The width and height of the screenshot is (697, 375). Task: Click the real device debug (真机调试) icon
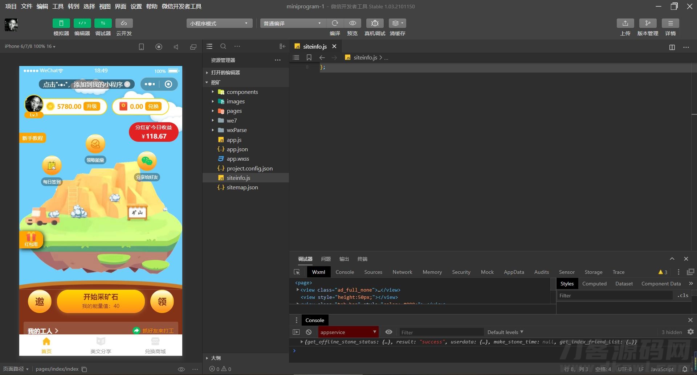click(x=375, y=23)
